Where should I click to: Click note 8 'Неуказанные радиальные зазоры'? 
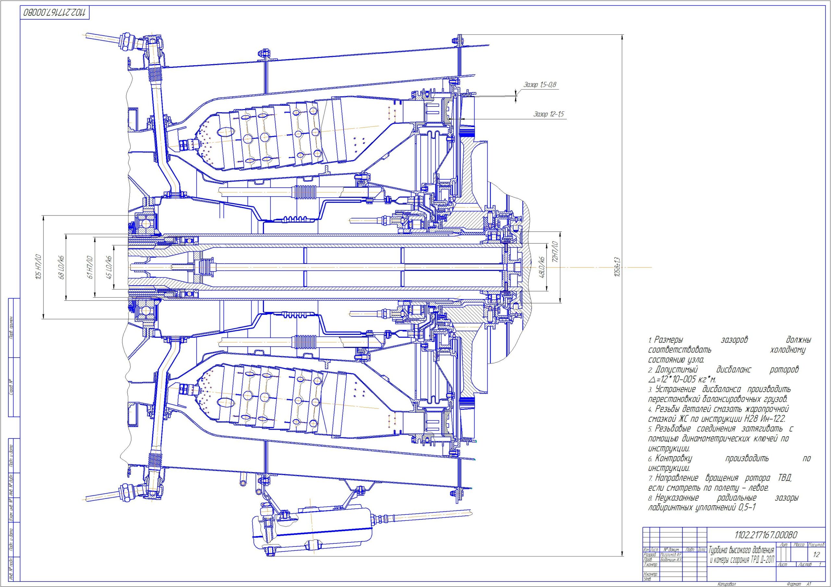723,498
